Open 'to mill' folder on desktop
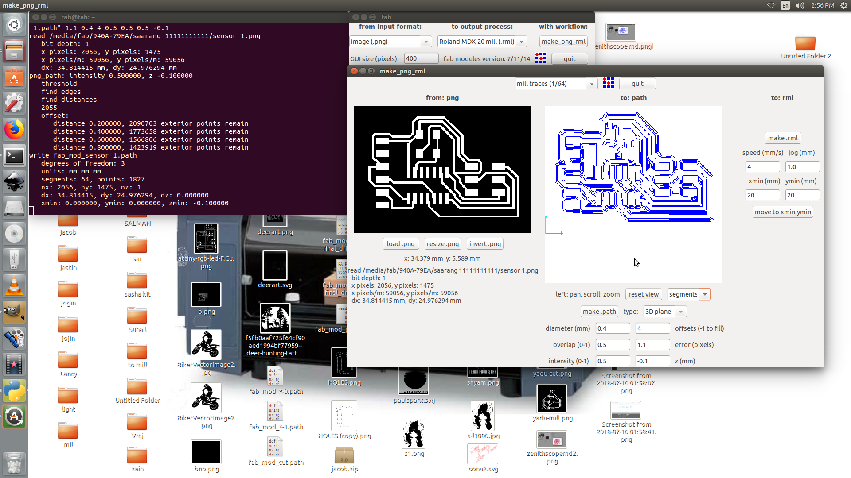The width and height of the screenshot is (851, 478). 137,356
